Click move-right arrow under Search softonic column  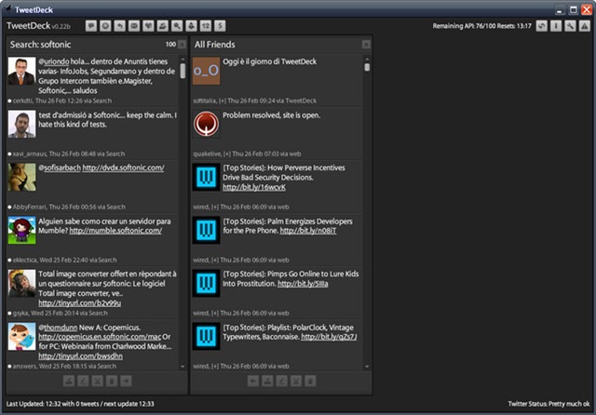(x=127, y=381)
